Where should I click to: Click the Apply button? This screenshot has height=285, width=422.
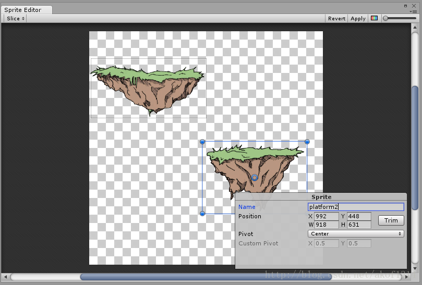pos(358,19)
